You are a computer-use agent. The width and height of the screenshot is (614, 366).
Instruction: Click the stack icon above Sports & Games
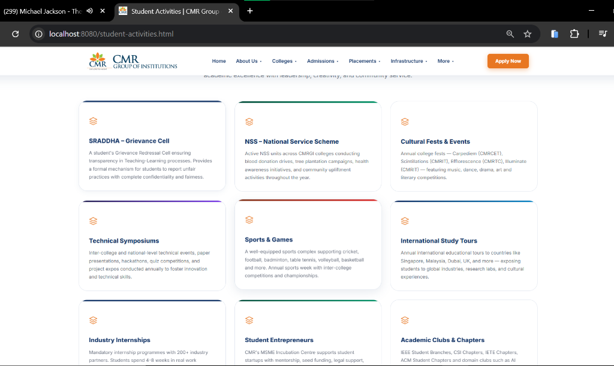tap(249, 220)
